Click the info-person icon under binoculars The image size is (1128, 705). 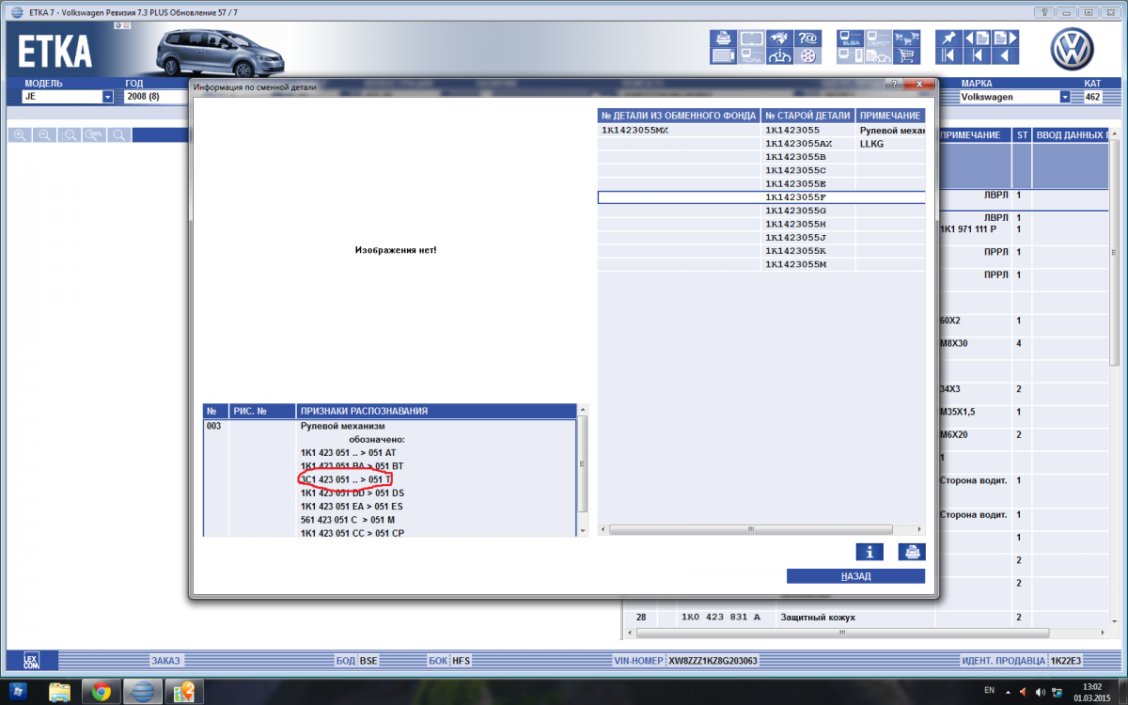779,56
